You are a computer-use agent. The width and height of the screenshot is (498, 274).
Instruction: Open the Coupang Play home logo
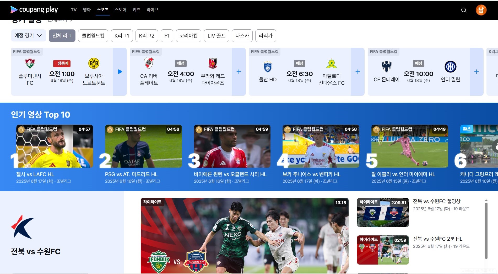pos(34,10)
